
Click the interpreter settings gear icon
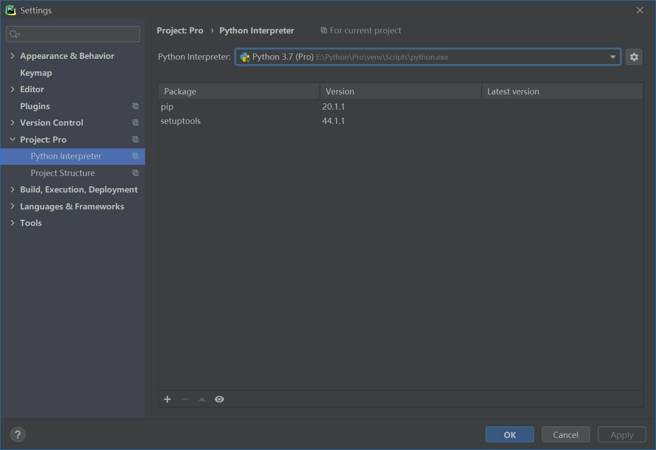[x=634, y=57]
